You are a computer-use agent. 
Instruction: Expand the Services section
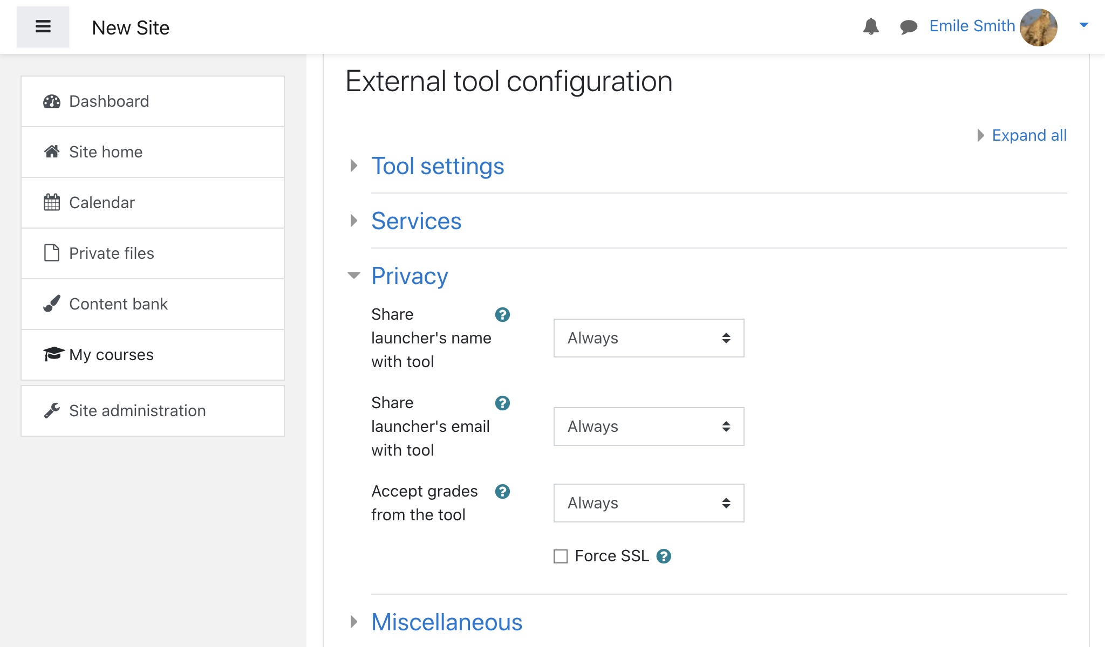[x=416, y=221]
